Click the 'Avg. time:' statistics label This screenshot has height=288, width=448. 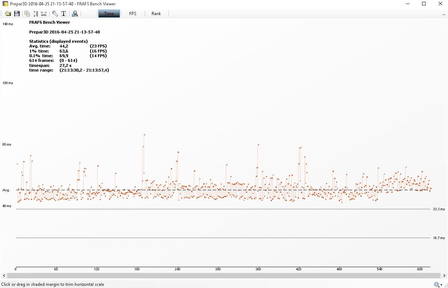point(40,46)
